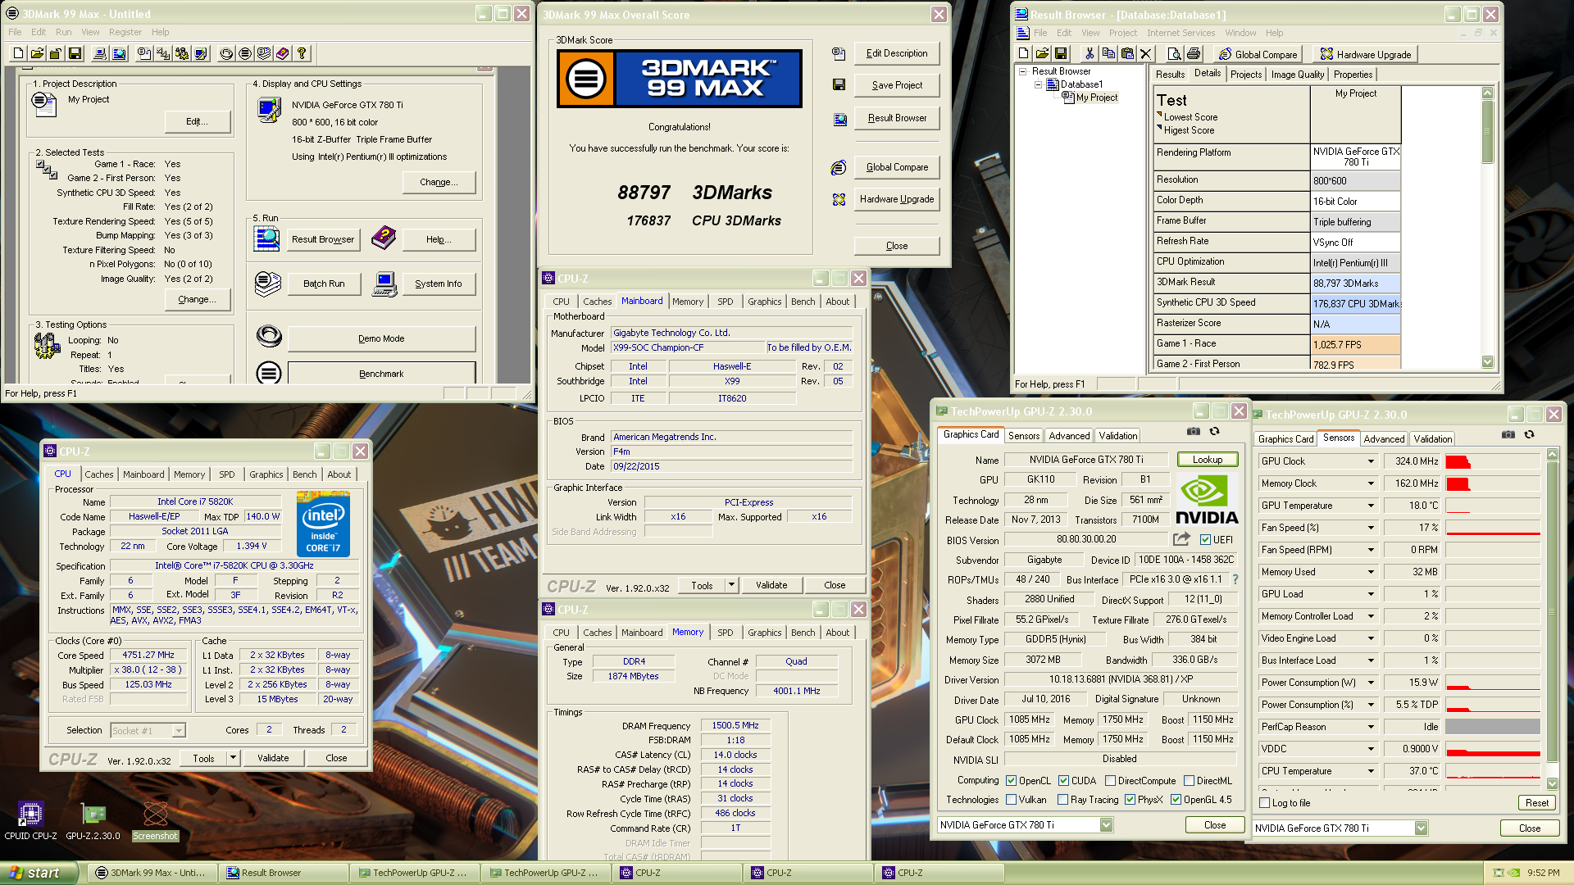1574x885 pixels.
Task: Open GPU-Z.2.30.0 desktop shortcut
Action: pos(93,820)
